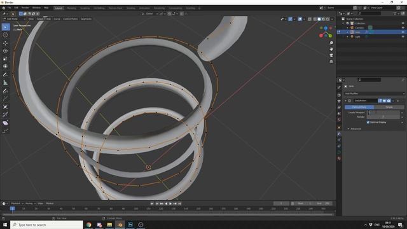Open the File menu

[x=10, y=8]
